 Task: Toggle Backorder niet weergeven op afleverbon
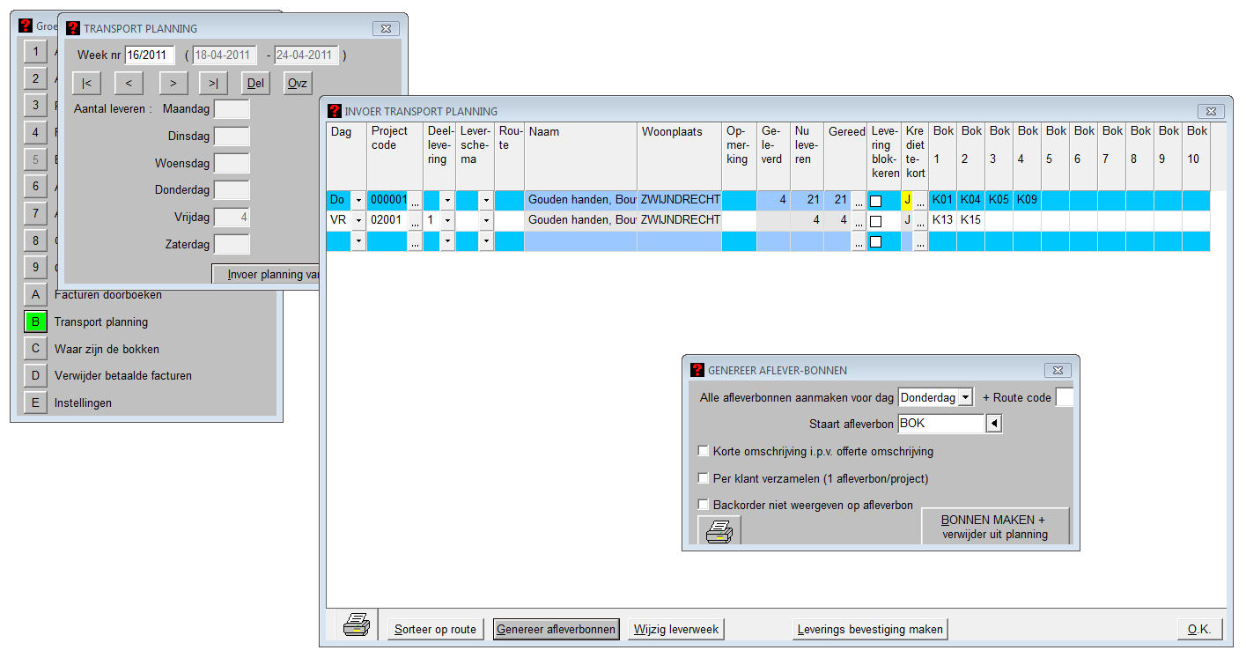(x=703, y=505)
